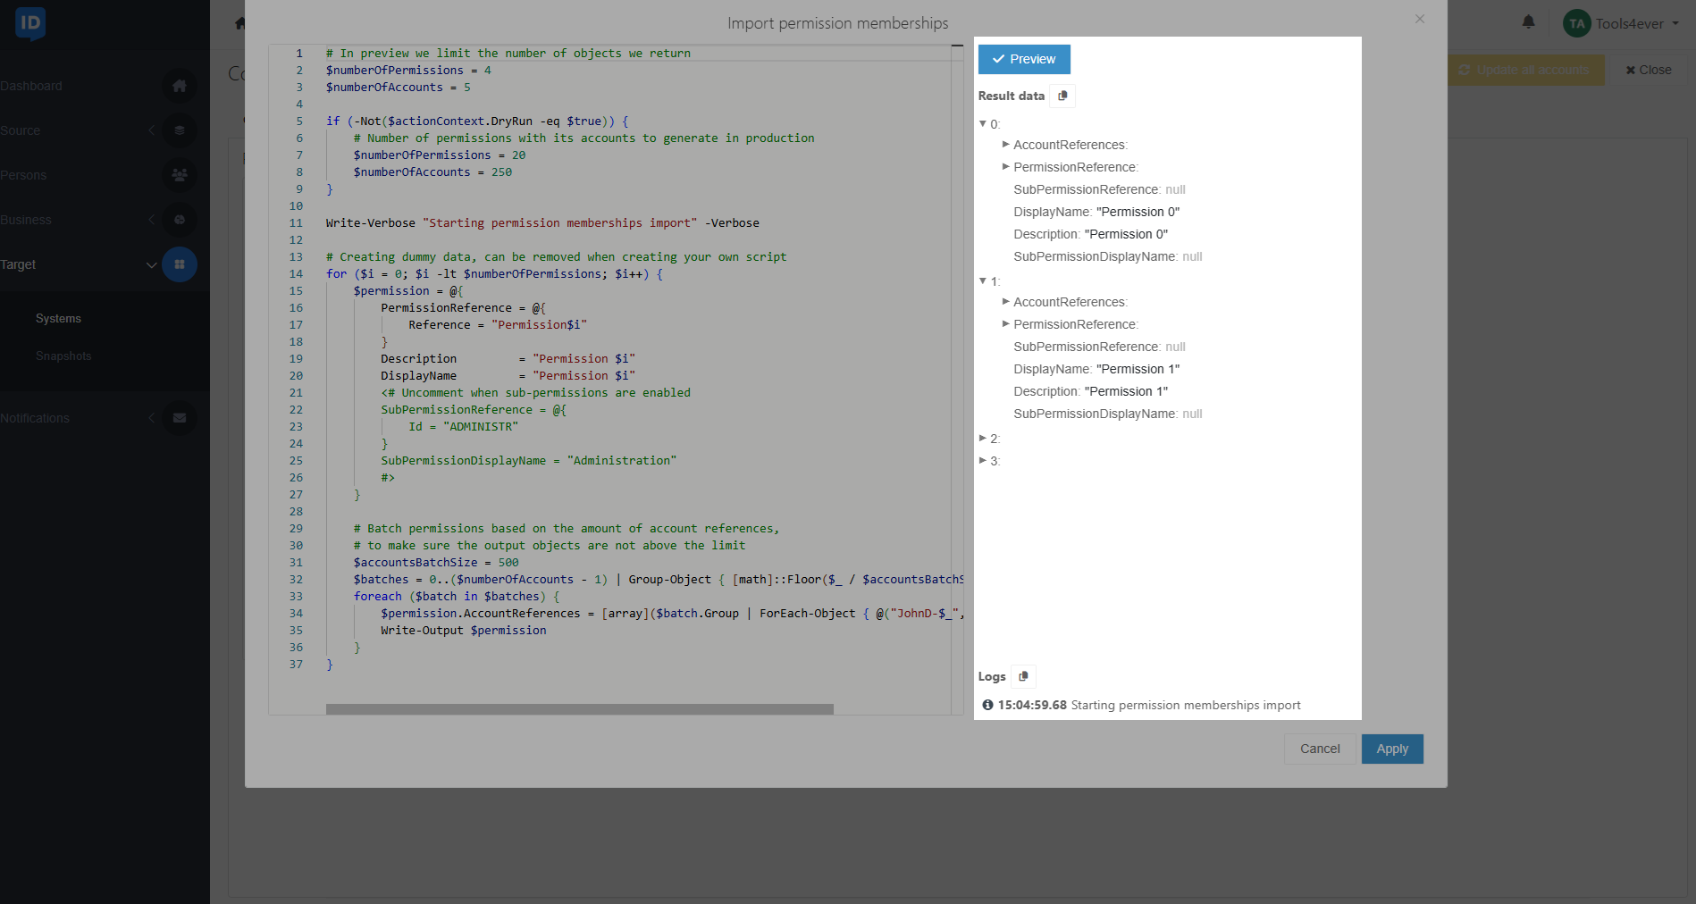Screen dimensions: 1696x904
Task: Collapse result item 1
Action: [983, 280]
